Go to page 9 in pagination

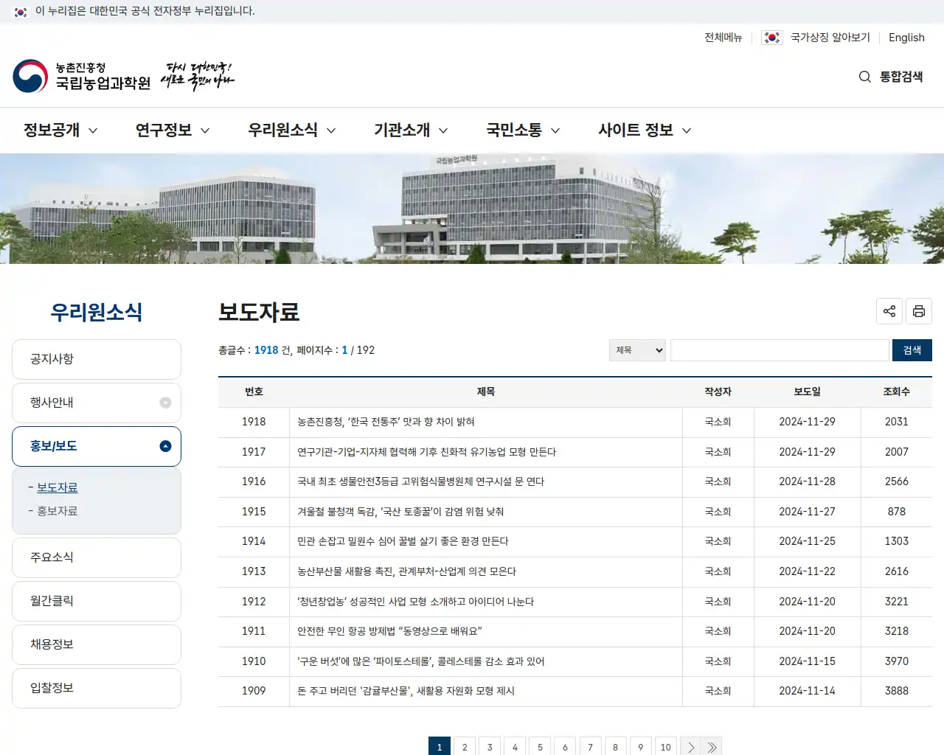(x=640, y=747)
